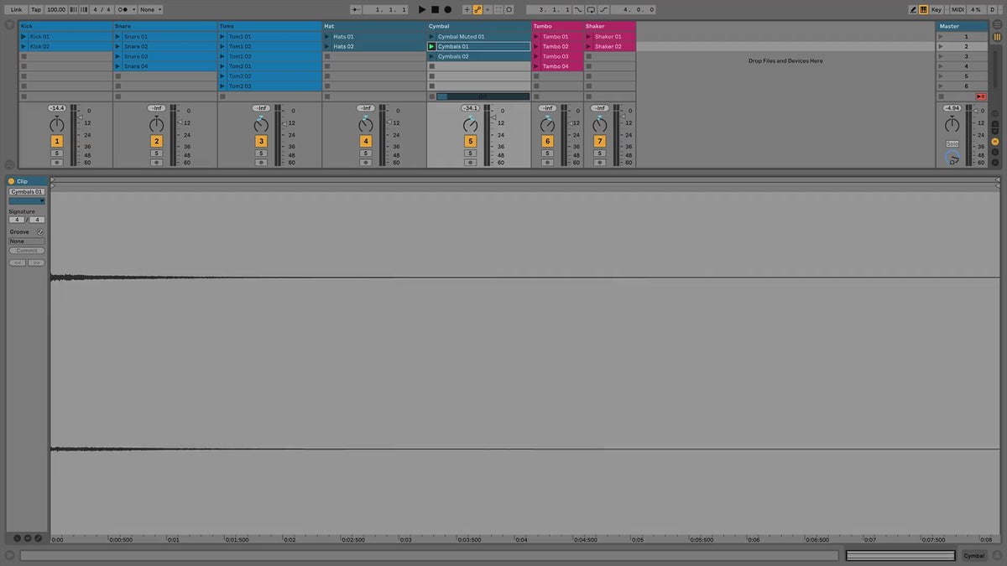
Task: Click the Tap tempo button
Action: 36,9
